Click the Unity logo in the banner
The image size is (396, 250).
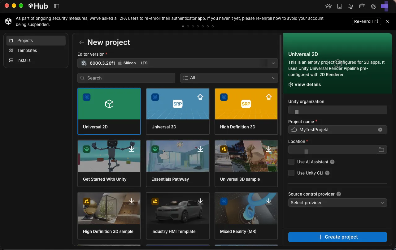coord(8,21)
